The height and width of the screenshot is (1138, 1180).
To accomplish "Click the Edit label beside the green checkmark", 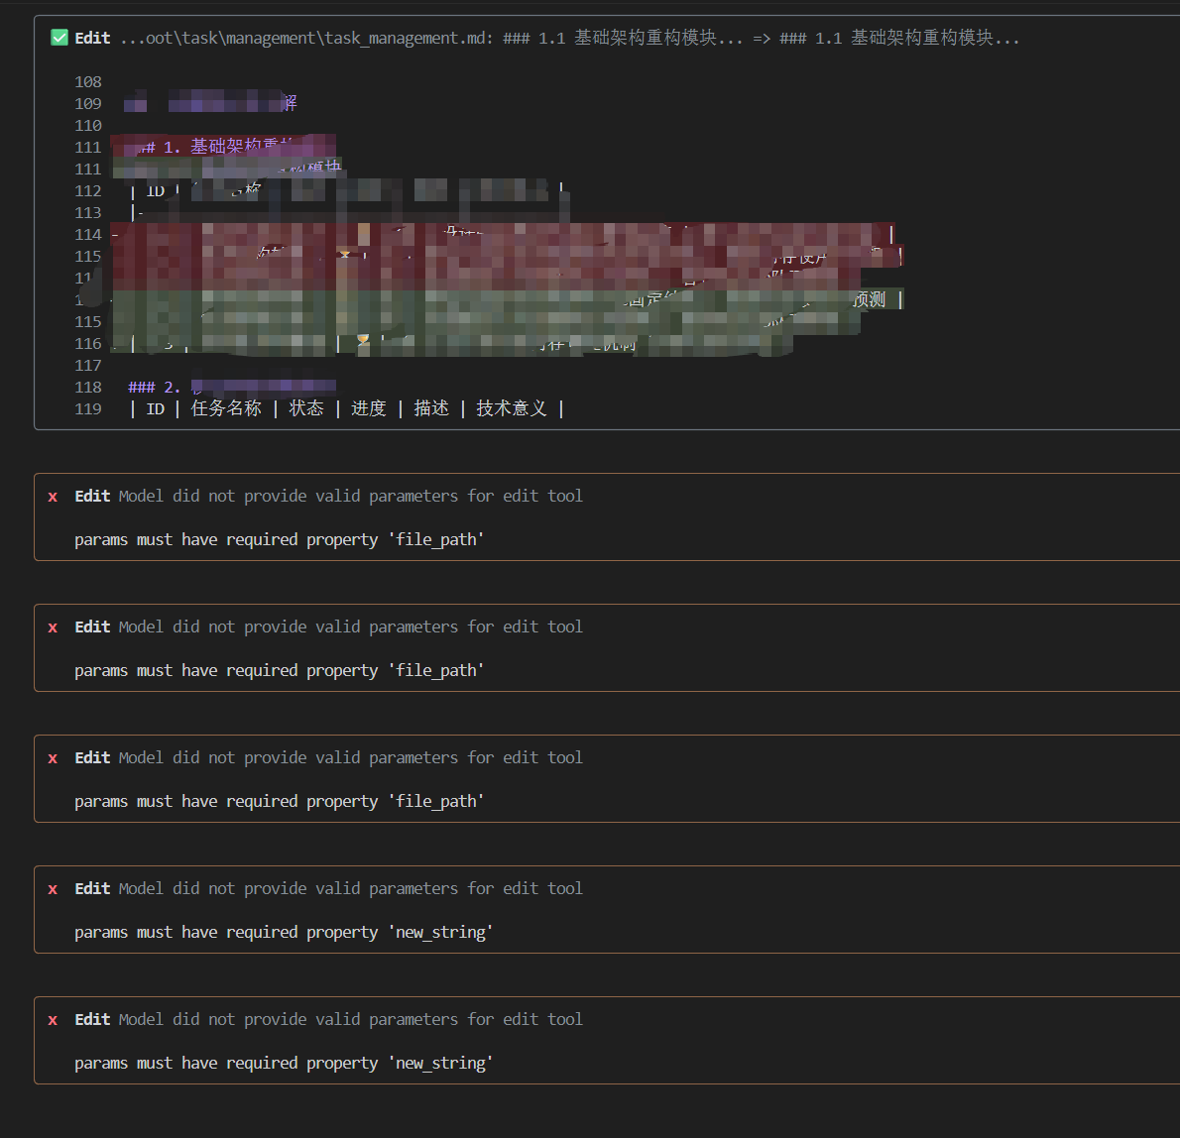I will (92, 38).
